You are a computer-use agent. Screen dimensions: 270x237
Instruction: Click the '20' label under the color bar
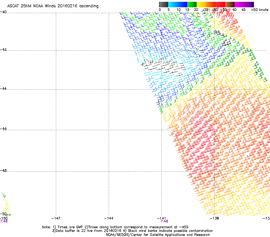pyautogui.click(x=196, y=10)
